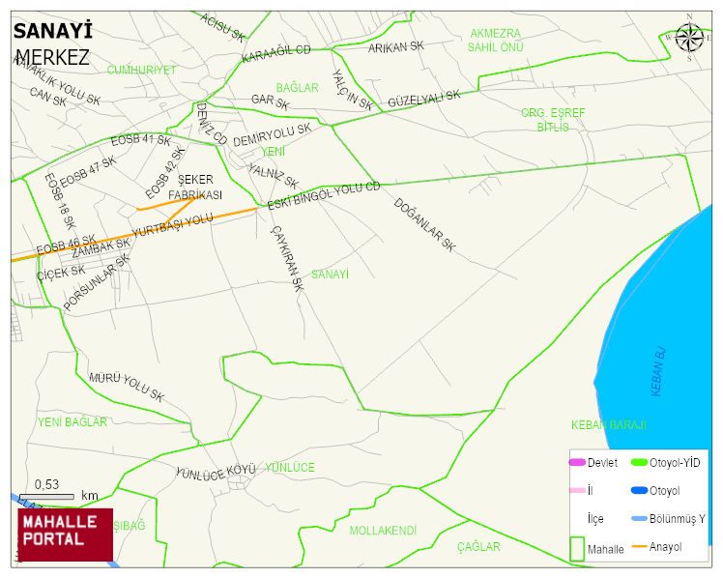This screenshot has width=723, height=578.
Task: Click the MERKEZ subtitle text
Action: tap(52, 58)
